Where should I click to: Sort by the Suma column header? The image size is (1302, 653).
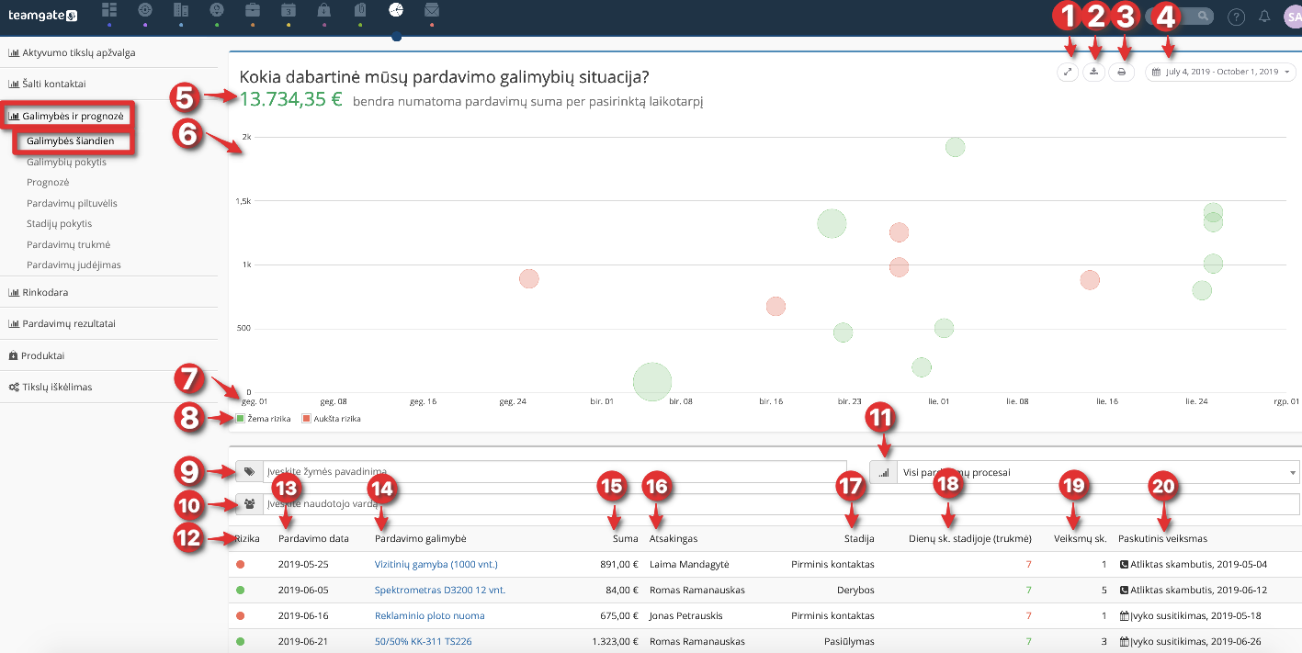click(x=625, y=538)
